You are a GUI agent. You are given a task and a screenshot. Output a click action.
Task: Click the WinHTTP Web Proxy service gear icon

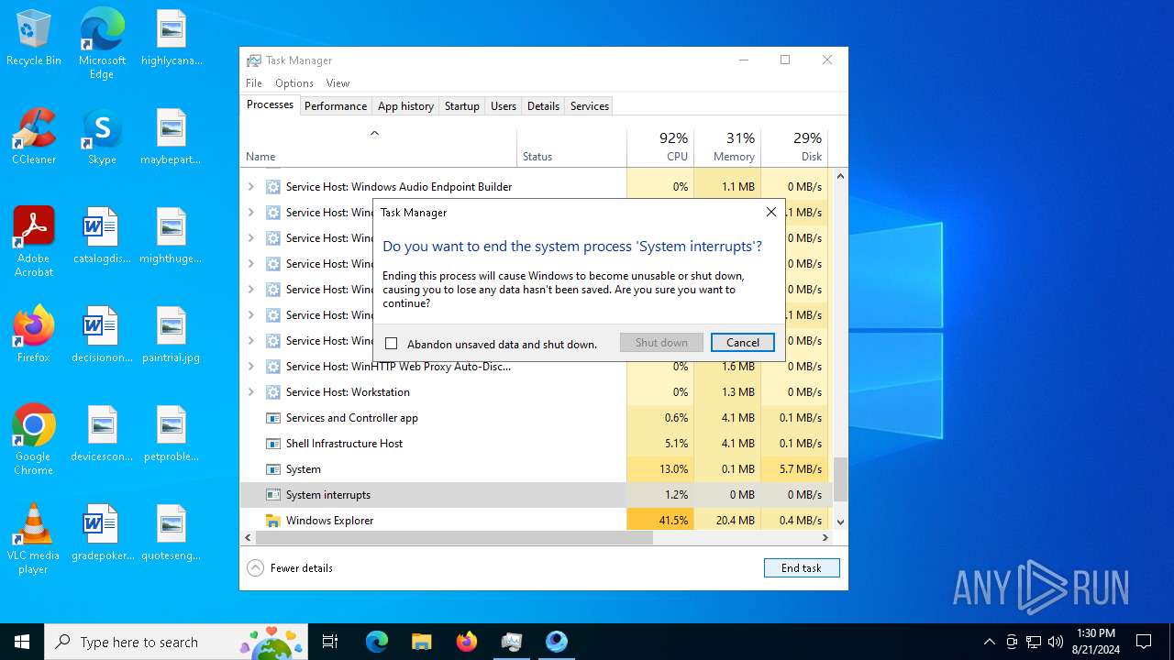(272, 367)
